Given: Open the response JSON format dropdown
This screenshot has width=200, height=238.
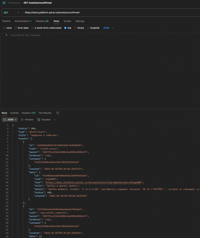Looking at the screenshot, I should (10, 119).
